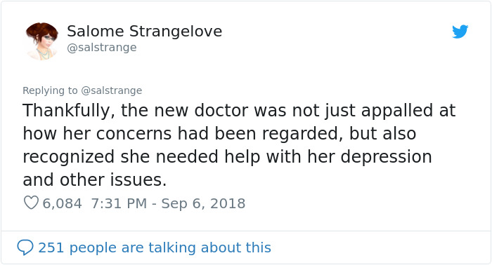Screen dimensions: 492x265
Task: Open the 7:31 PM time portion
Action: 119,203
